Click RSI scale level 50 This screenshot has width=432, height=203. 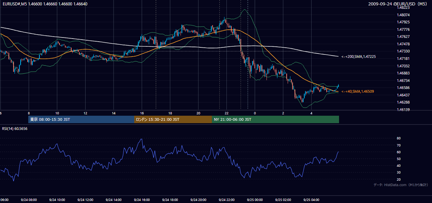(399, 159)
